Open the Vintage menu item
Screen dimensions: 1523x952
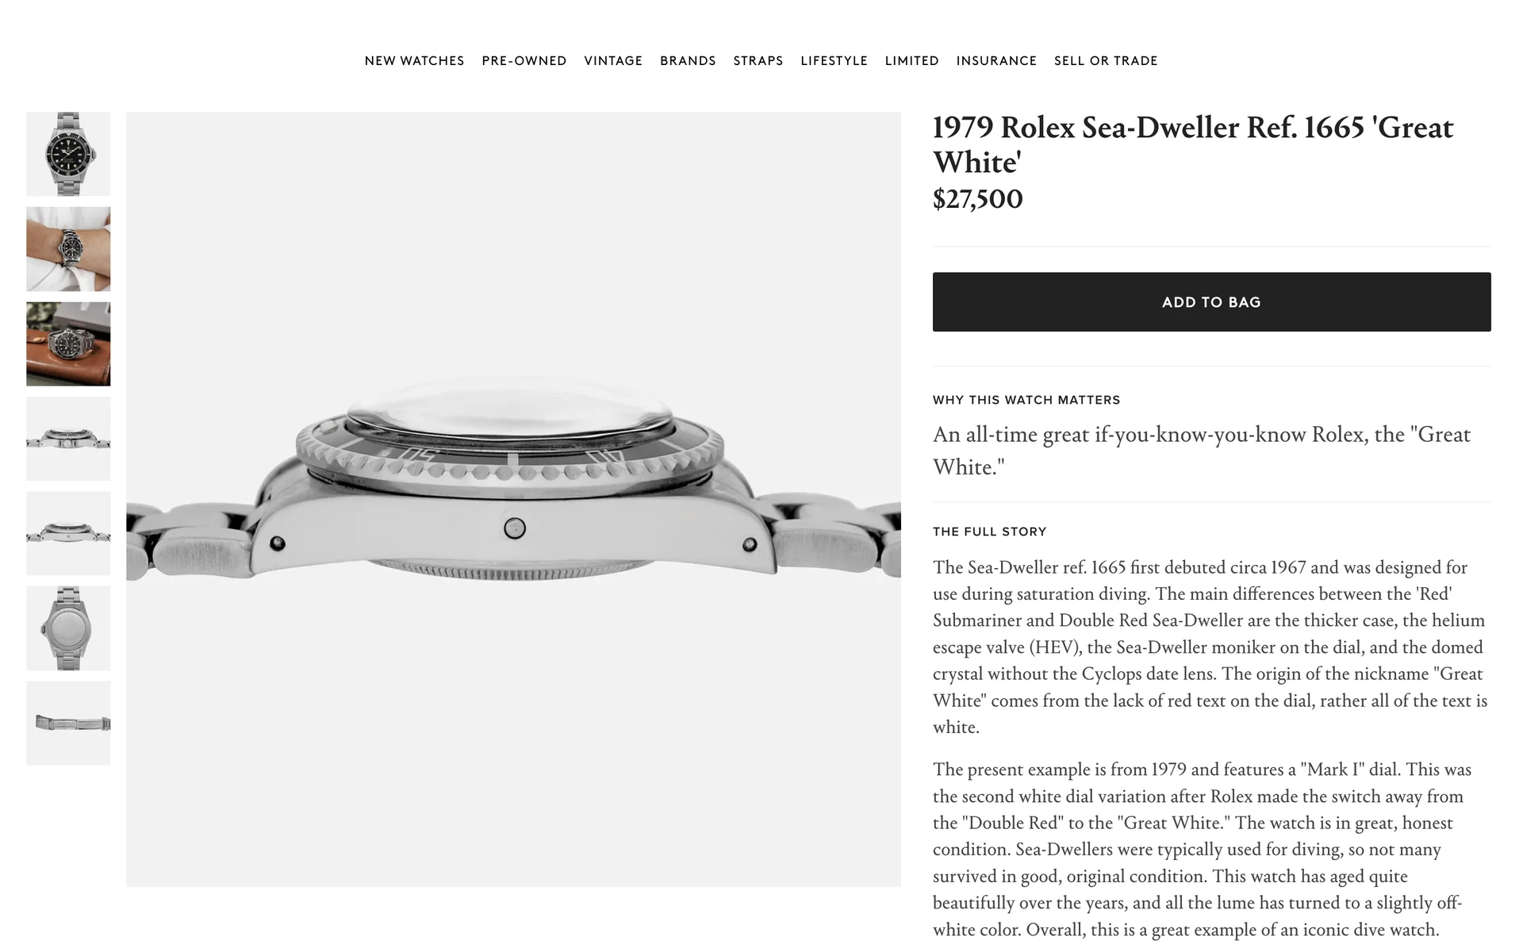click(613, 61)
